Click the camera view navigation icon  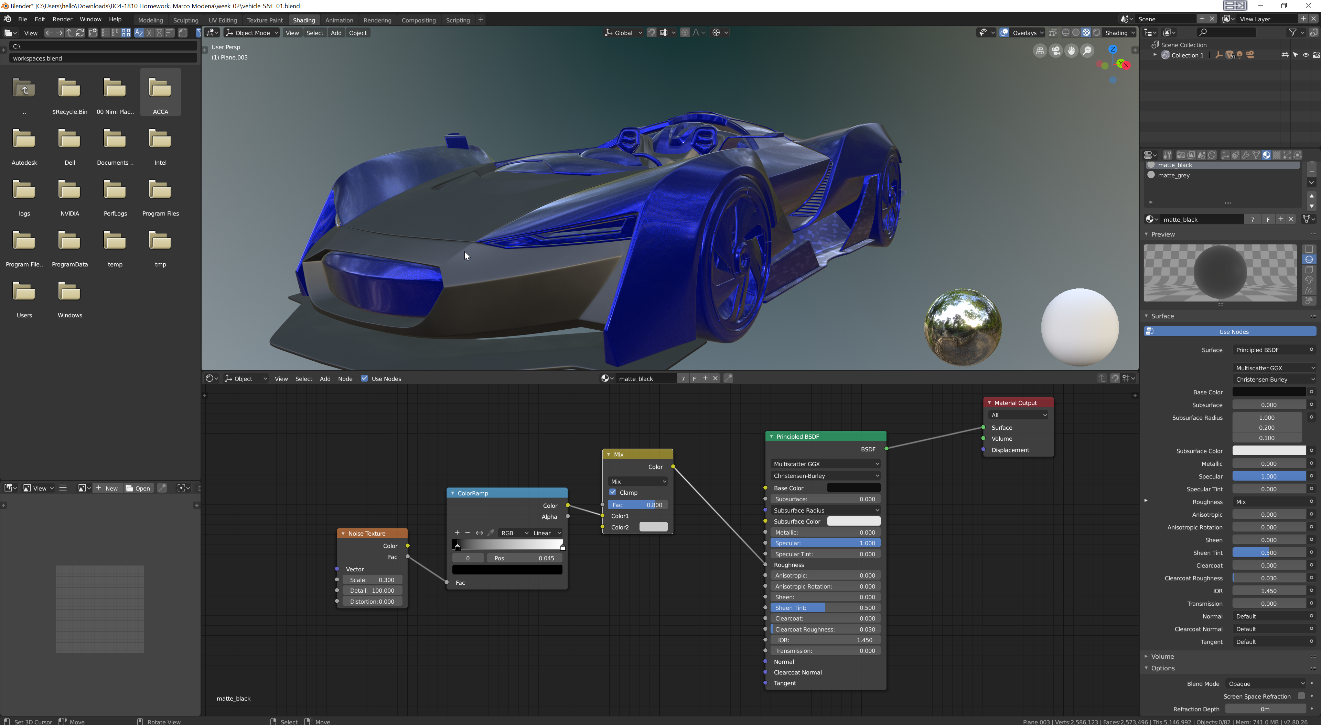tap(1055, 51)
